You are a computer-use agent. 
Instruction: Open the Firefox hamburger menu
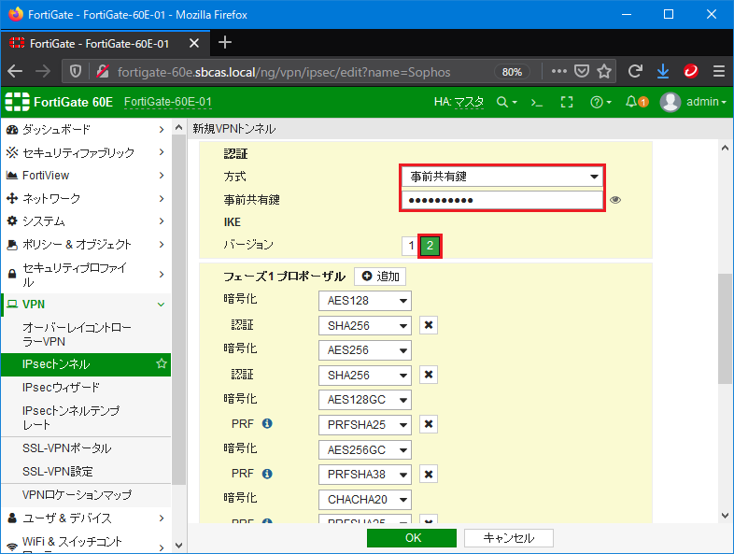tap(719, 71)
